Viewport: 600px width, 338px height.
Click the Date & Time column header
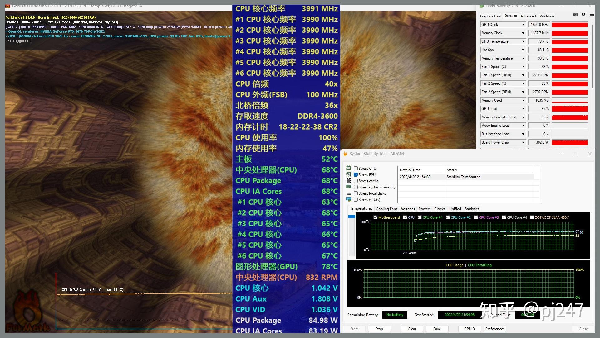(x=421, y=170)
